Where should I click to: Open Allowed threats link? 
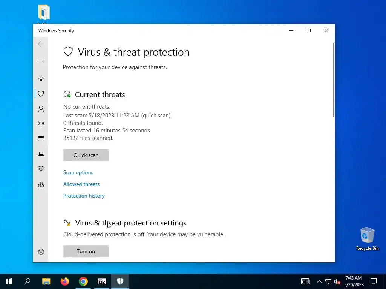click(x=81, y=184)
